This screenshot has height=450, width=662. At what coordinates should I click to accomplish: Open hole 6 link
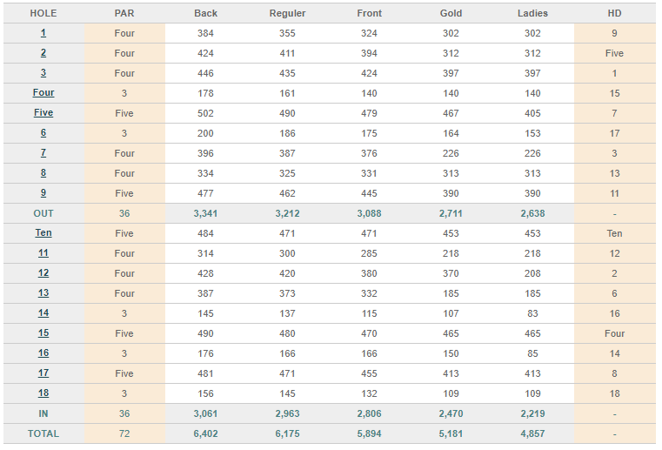coord(43,132)
